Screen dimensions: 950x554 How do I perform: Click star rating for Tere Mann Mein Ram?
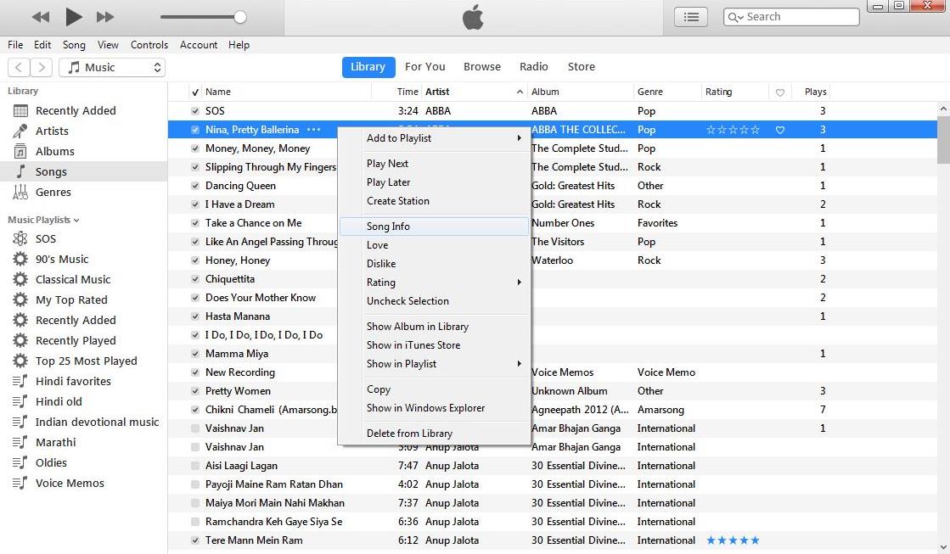(x=733, y=540)
